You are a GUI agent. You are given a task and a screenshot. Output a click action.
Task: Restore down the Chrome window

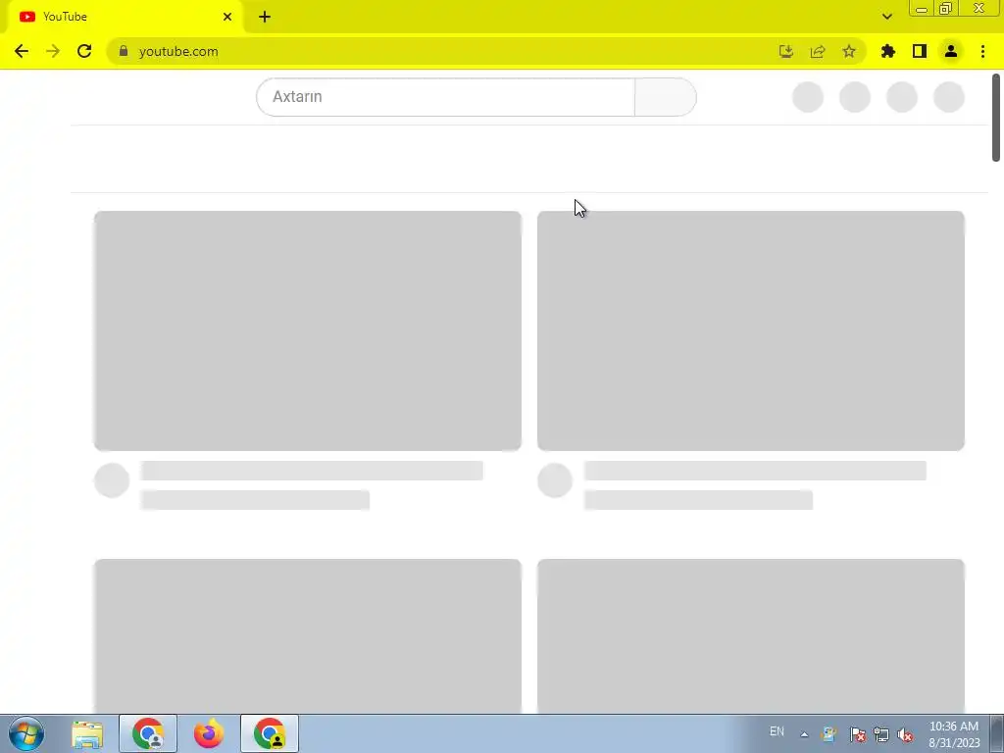point(946,9)
